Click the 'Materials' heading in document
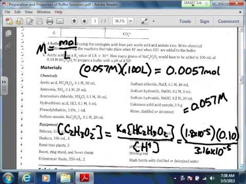Image resolution: width=246 pixels, height=184 pixels. pos(51,67)
